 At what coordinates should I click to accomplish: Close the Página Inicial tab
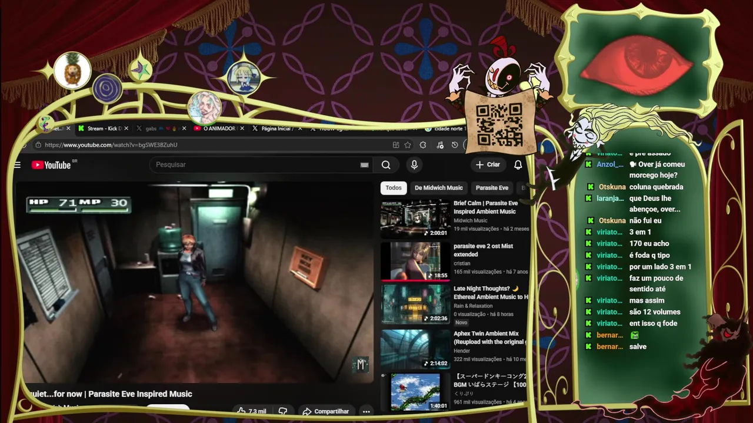300,128
